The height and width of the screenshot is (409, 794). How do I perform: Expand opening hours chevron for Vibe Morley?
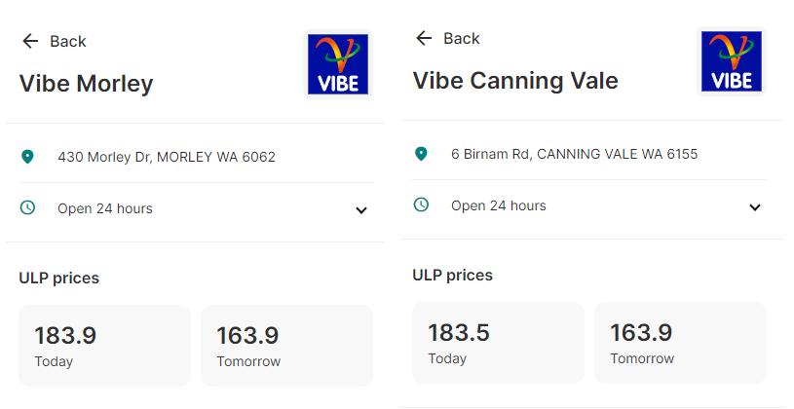(x=361, y=210)
